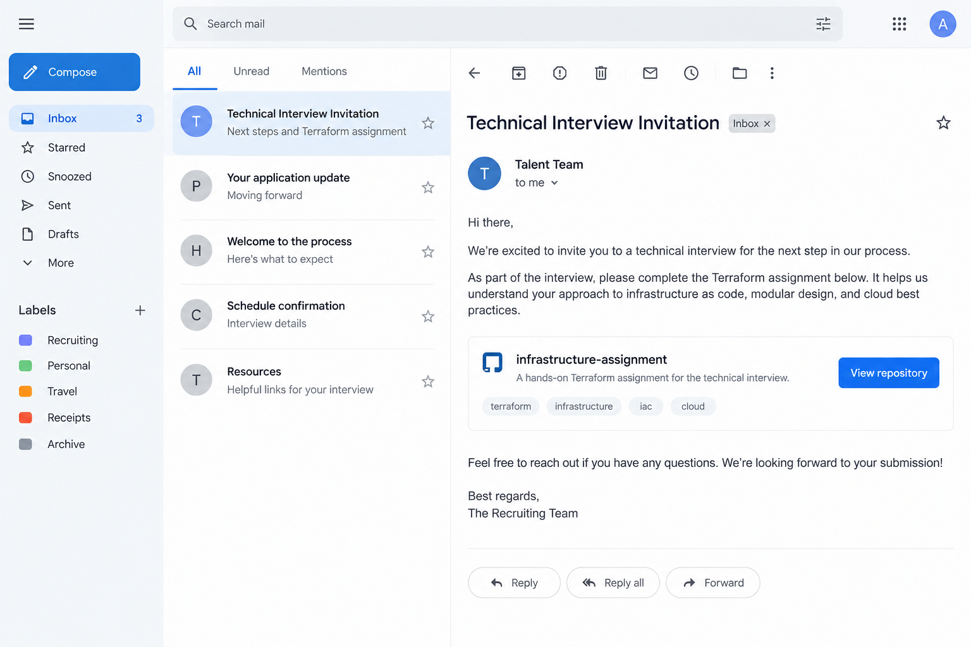
Task: Remove the Inbox label tag
Action: click(767, 124)
